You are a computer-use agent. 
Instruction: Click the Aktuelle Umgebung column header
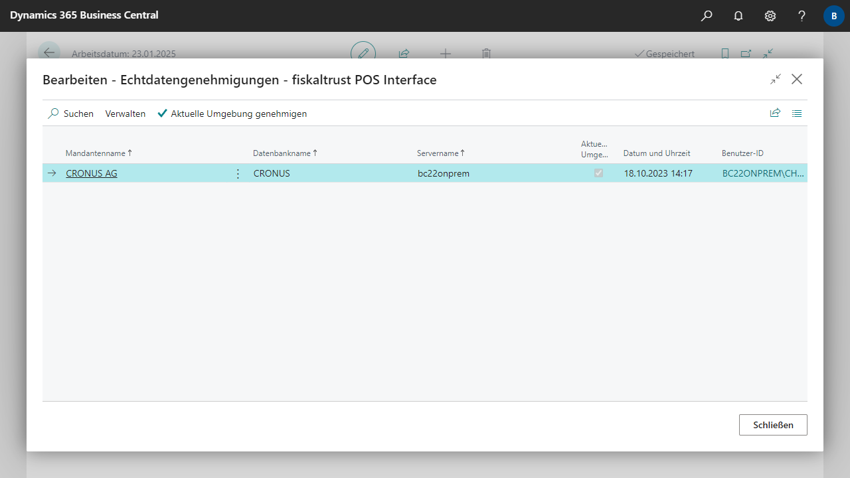(594, 149)
